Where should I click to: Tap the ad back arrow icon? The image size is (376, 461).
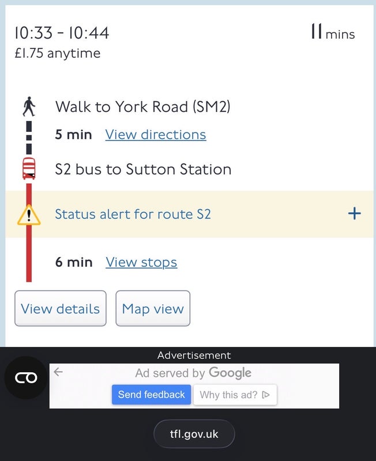click(58, 372)
